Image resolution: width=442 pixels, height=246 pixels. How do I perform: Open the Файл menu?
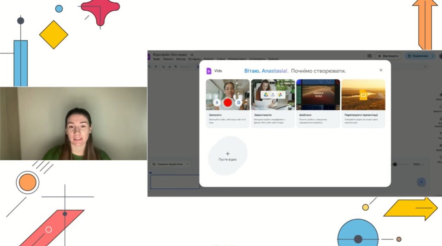coord(156,59)
